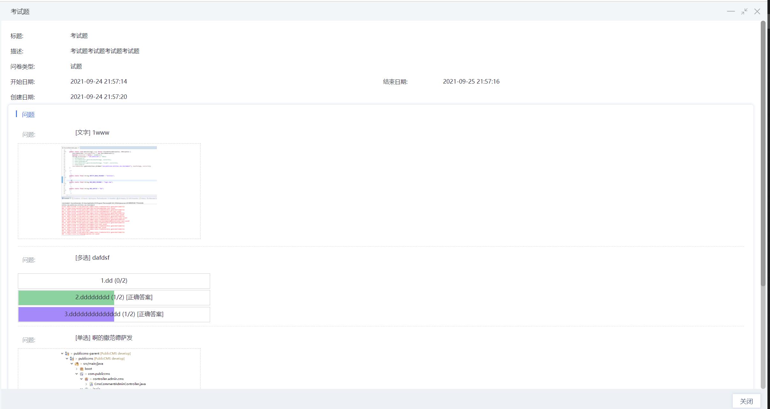Viewport: 770px width, 409px height.
Task: Collapse the src/main/java chevron in image
Action: [72, 364]
